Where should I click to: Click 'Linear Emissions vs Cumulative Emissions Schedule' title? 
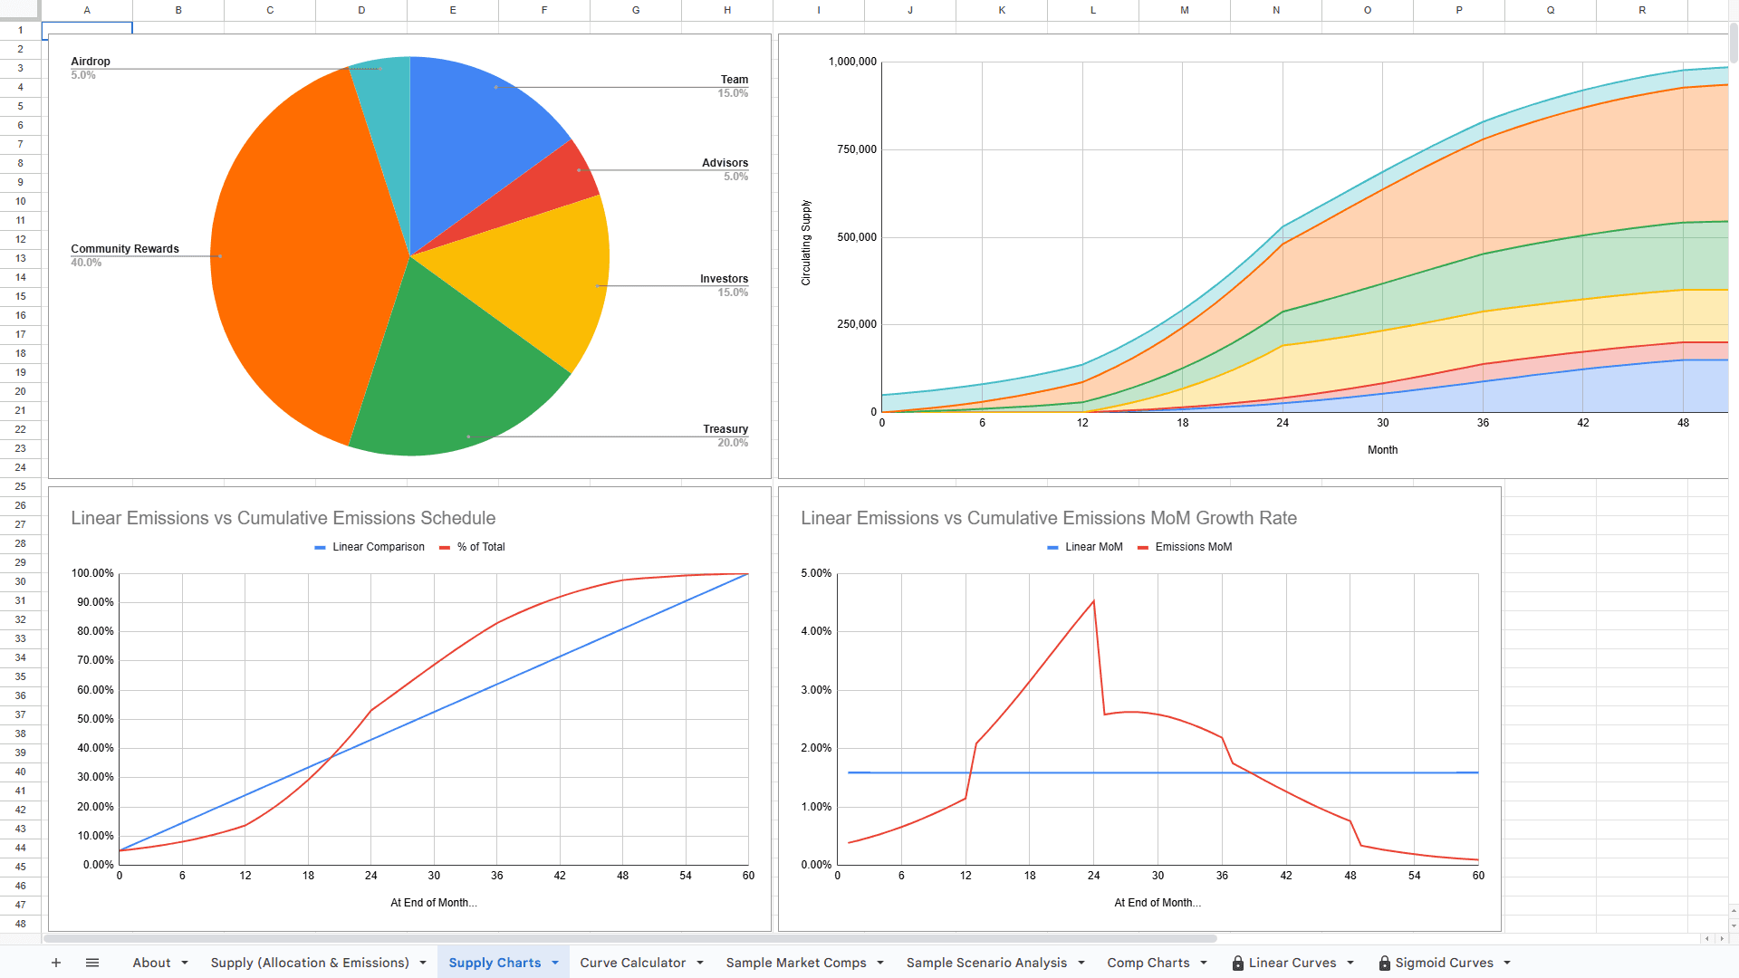(283, 518)
